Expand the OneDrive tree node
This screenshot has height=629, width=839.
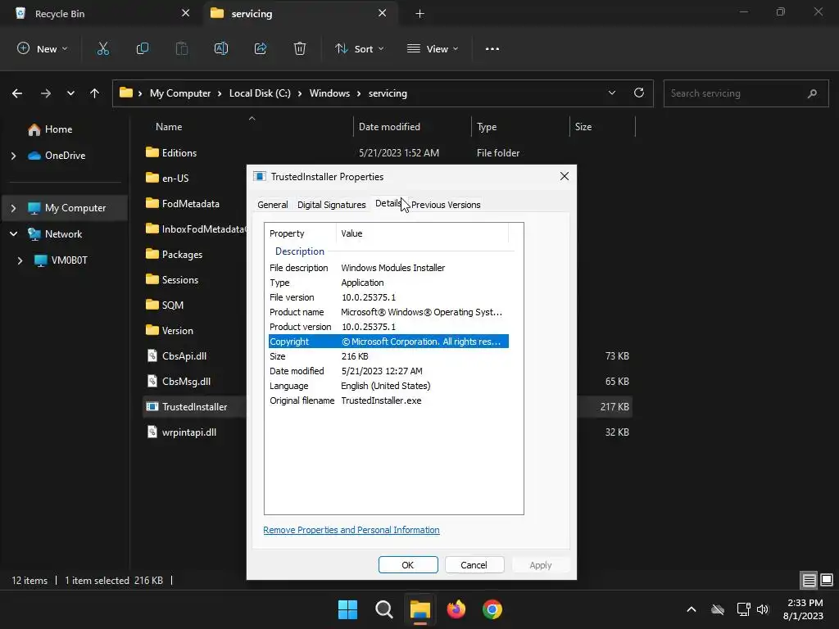click(13, 156)
